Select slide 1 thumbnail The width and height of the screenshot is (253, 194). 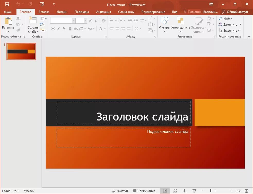21,52
